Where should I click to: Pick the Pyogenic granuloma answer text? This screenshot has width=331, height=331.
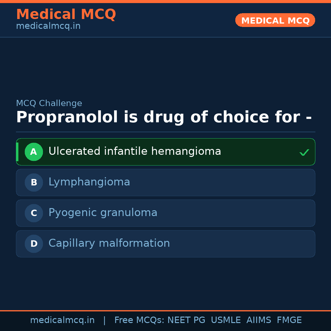(103, 213)
